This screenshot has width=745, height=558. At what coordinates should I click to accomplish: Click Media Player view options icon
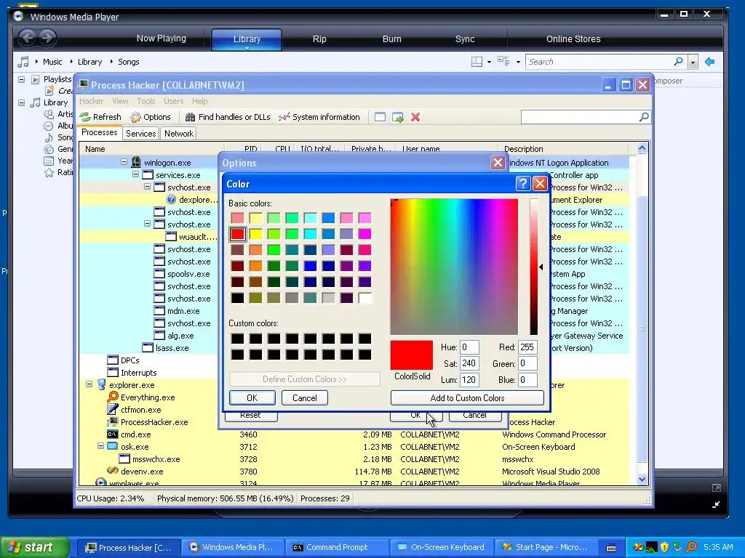[503, 61]
